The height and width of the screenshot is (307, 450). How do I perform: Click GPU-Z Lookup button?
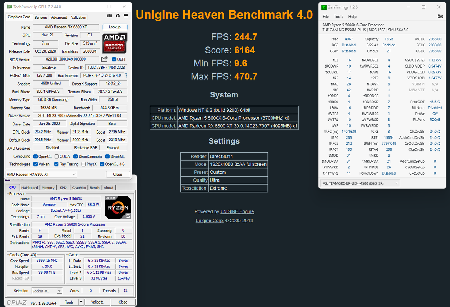[x=115, y=27]
